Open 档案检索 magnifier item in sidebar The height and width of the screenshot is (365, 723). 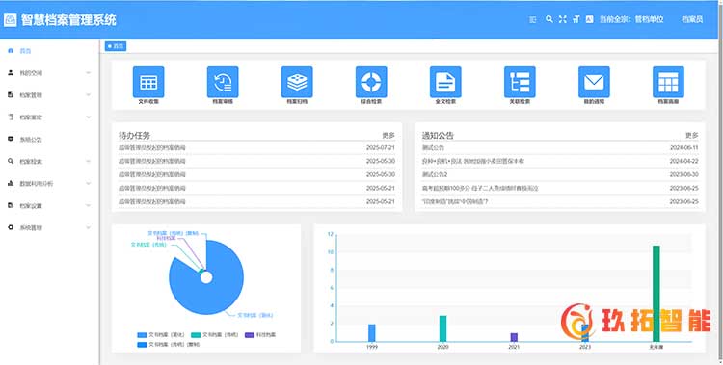click(x=49, y=161)
